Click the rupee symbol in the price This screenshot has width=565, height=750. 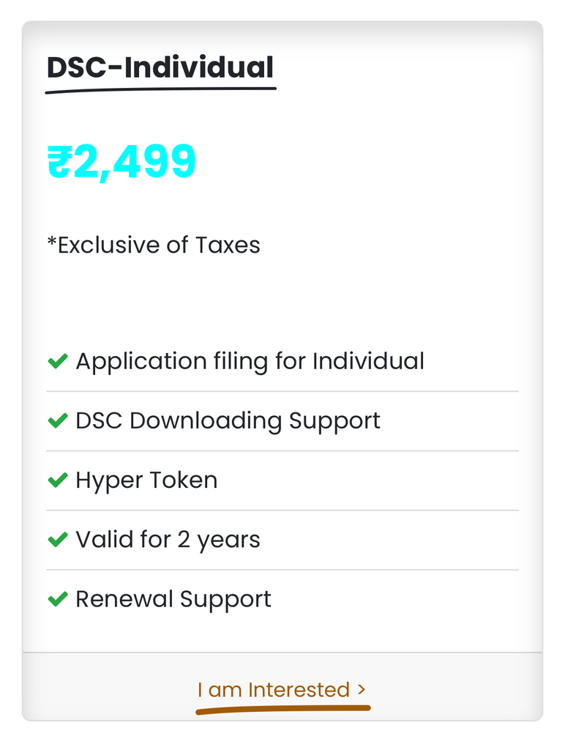(x=59, y=162)
